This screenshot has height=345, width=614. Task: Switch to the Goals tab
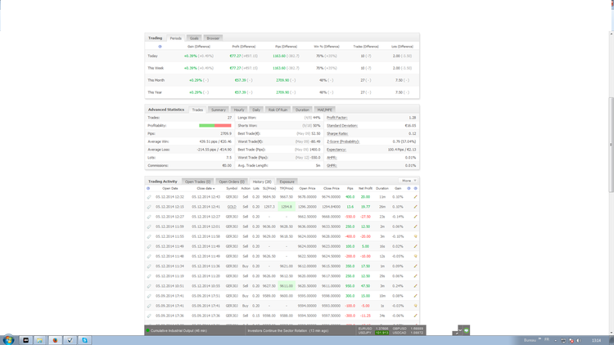pos(194,38)
